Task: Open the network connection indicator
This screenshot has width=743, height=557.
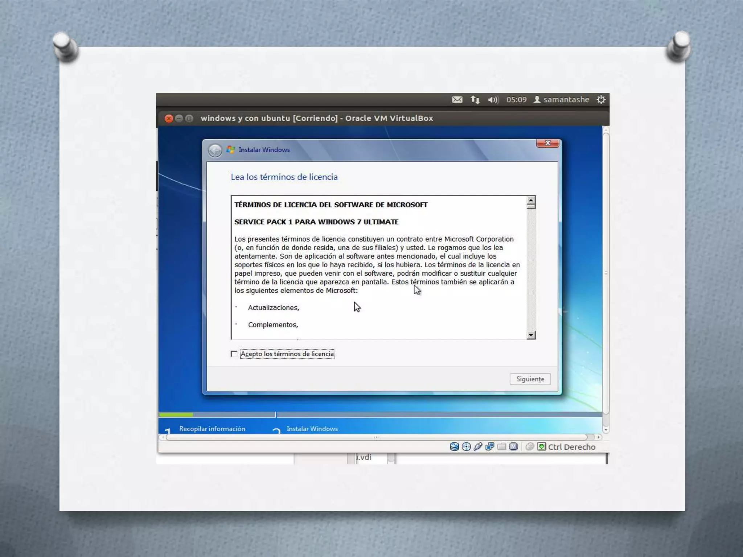Action: (475, 99)
